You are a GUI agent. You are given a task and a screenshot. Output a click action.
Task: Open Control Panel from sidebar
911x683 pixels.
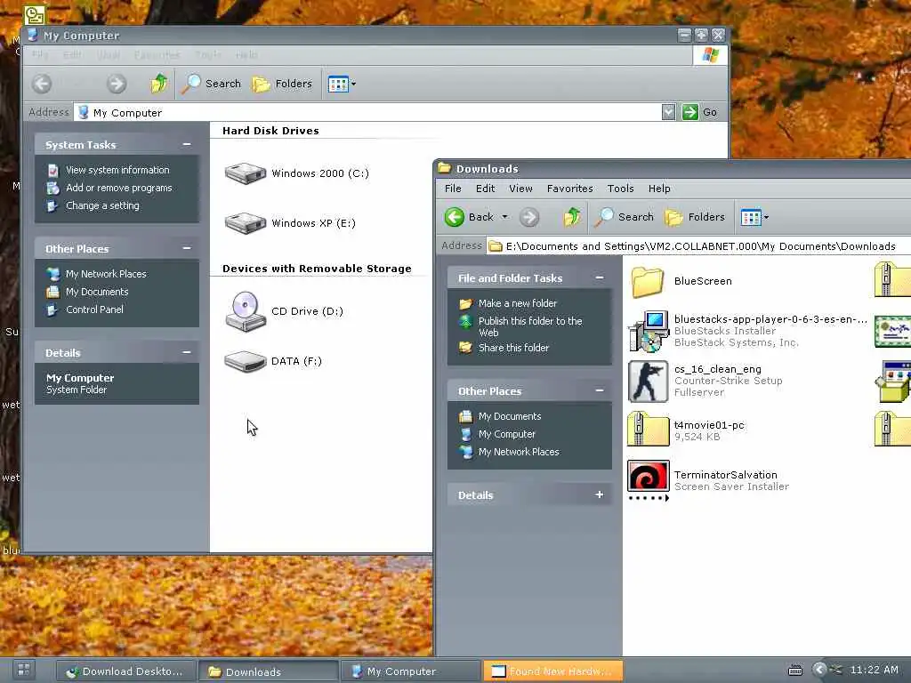tap(85, 309)
